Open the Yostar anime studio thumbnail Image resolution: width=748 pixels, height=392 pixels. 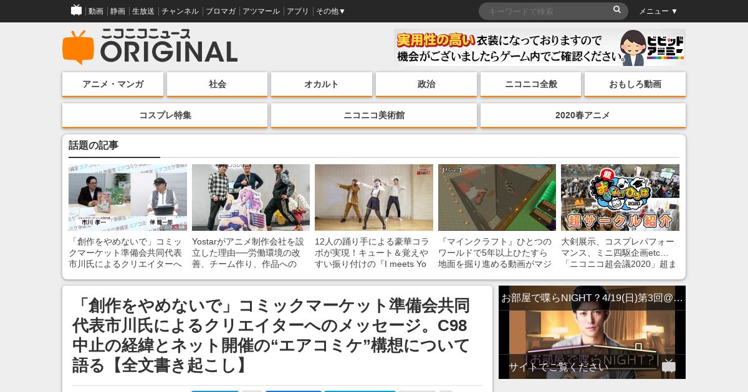click(251, 197)
